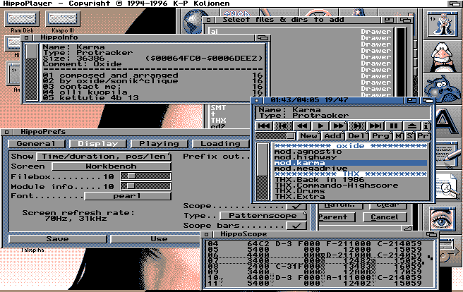Click the Add button in the player
Viewport: 463px width, 292px height.
pyautogui.click(x=333, y=135)
